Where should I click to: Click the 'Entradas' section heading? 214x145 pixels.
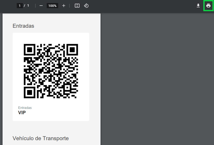pyautogui.click(x=23, y=26)
